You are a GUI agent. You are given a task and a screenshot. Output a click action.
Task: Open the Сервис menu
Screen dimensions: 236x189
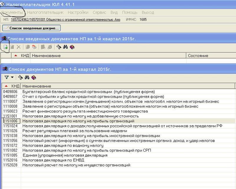click(99, 12)
